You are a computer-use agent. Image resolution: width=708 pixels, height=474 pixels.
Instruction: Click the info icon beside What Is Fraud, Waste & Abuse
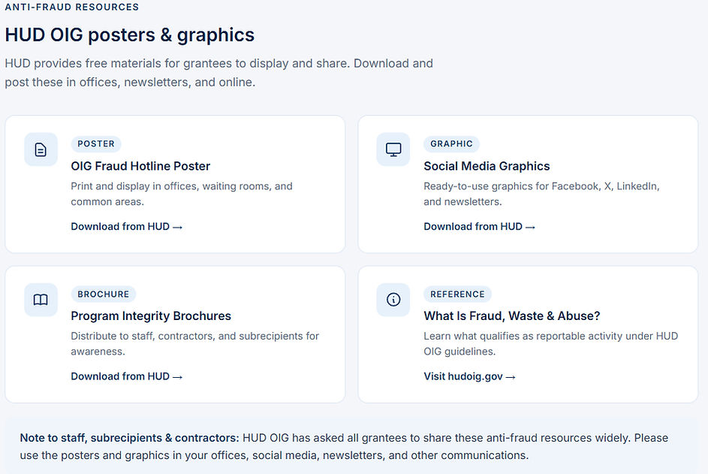(x=393, y=300)
